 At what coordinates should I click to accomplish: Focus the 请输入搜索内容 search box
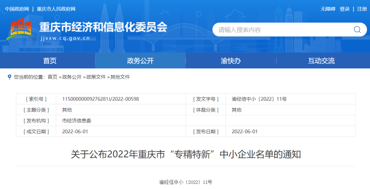pos(281,30)
